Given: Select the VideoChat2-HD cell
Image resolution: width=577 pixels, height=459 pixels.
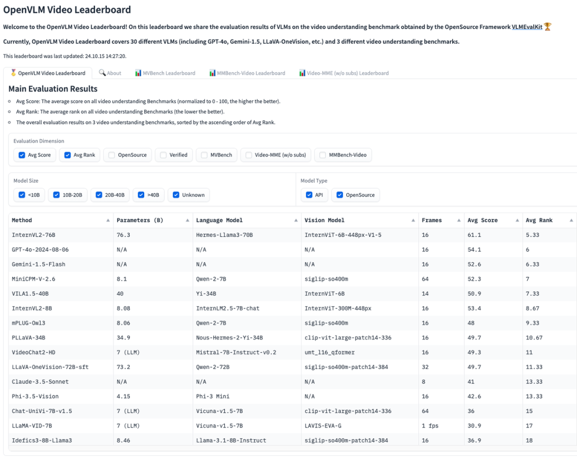Looking at the screenshot, I should 61,353.
